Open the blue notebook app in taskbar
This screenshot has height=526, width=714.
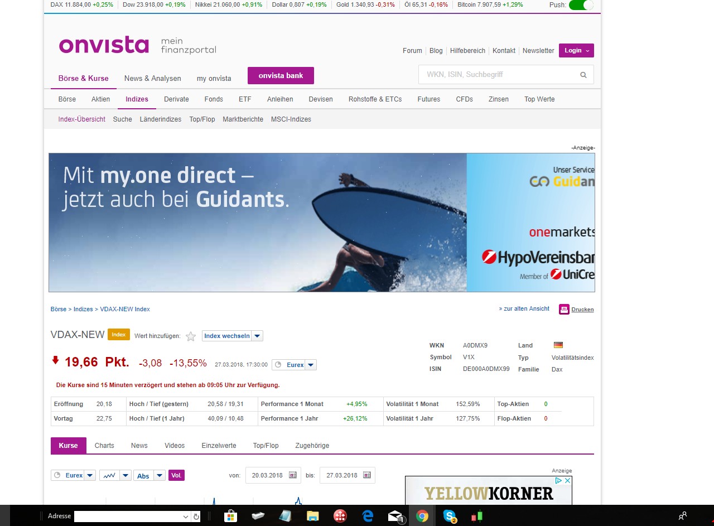point(285,516)
